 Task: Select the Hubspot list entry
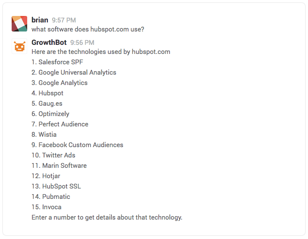pos(47,93)
